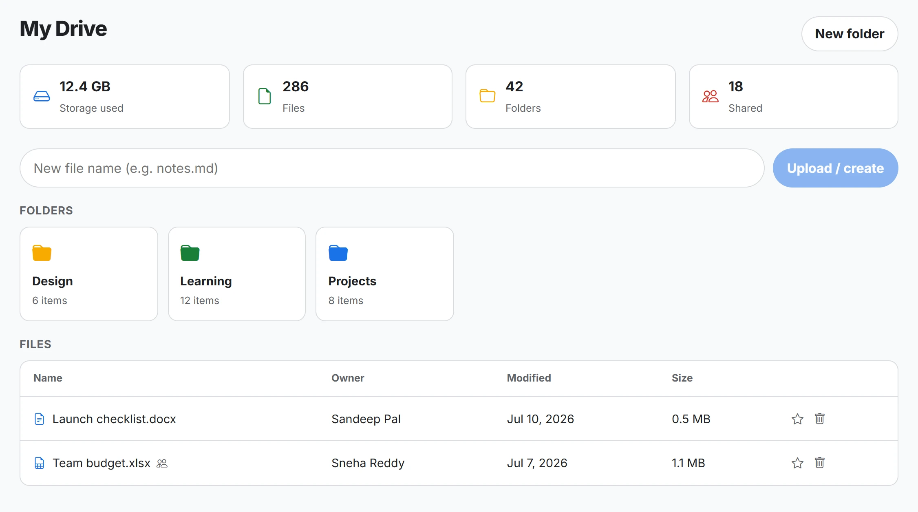918x512 pixels.
Task: Click the document icon of Launch checklist.docx
Action: coord(40,419)
